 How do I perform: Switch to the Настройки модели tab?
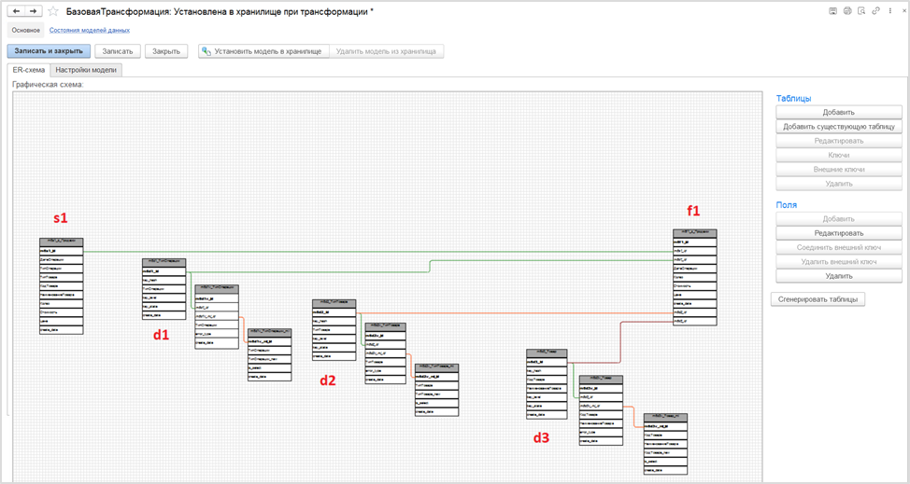[x=85, y=70]
